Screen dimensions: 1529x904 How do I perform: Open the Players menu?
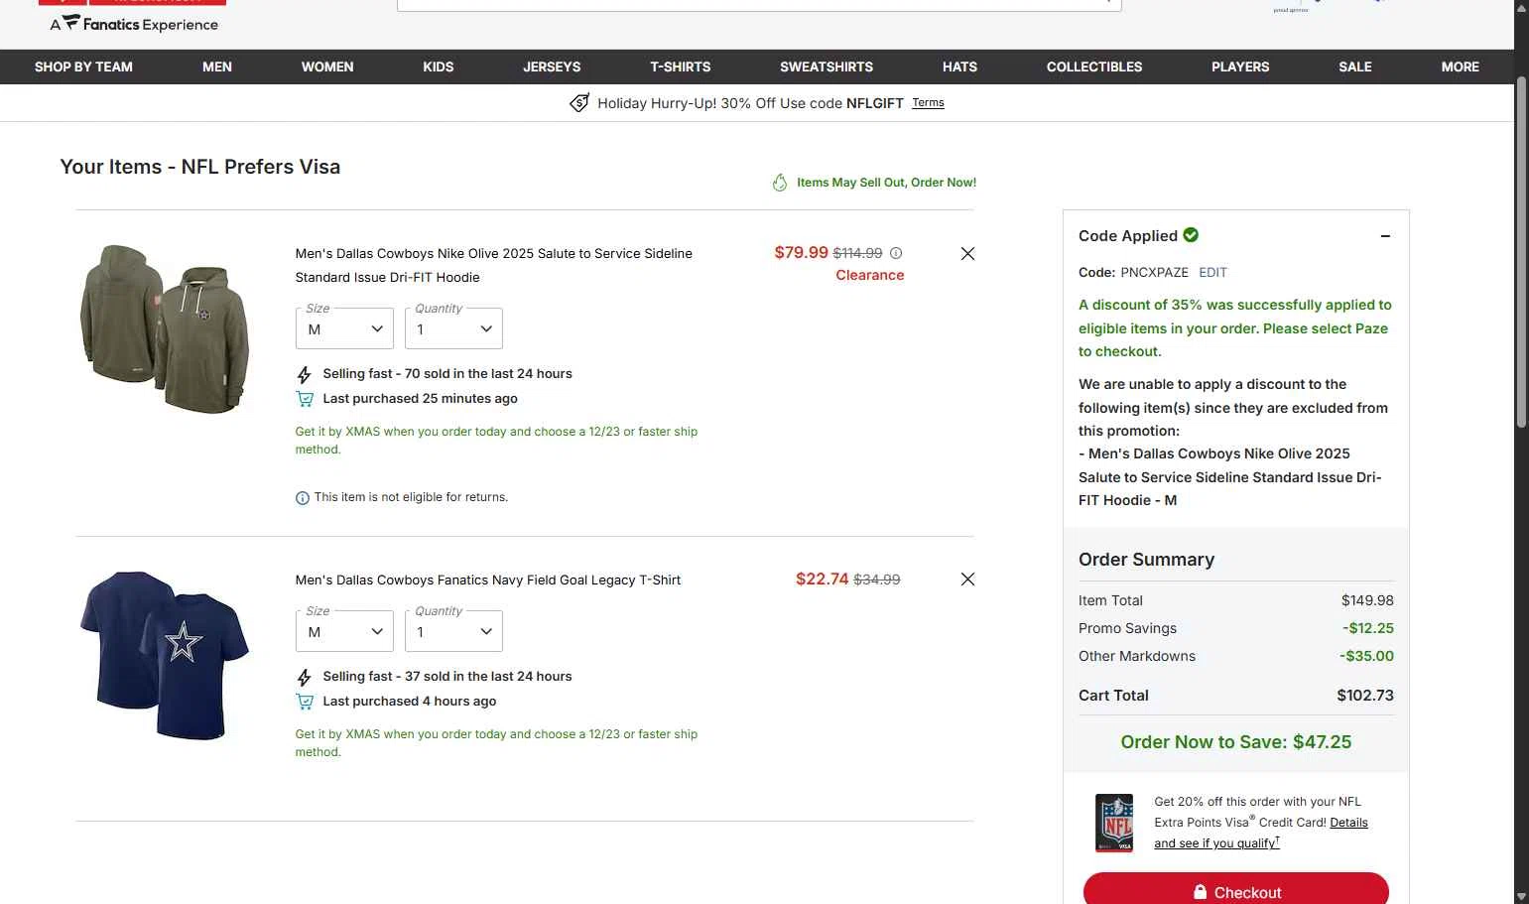tap(1240, 66)
